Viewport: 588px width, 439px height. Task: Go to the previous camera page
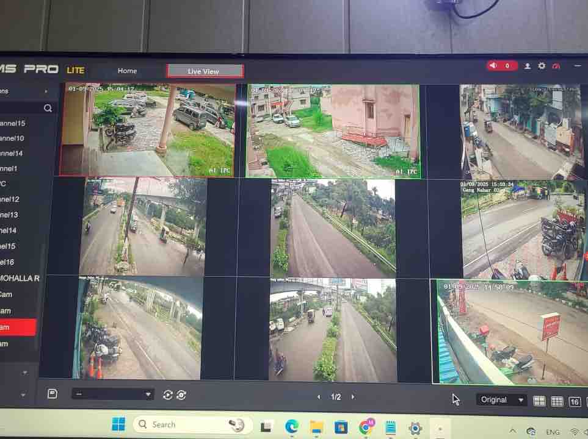pyautogui.click(x=318, y=397)
